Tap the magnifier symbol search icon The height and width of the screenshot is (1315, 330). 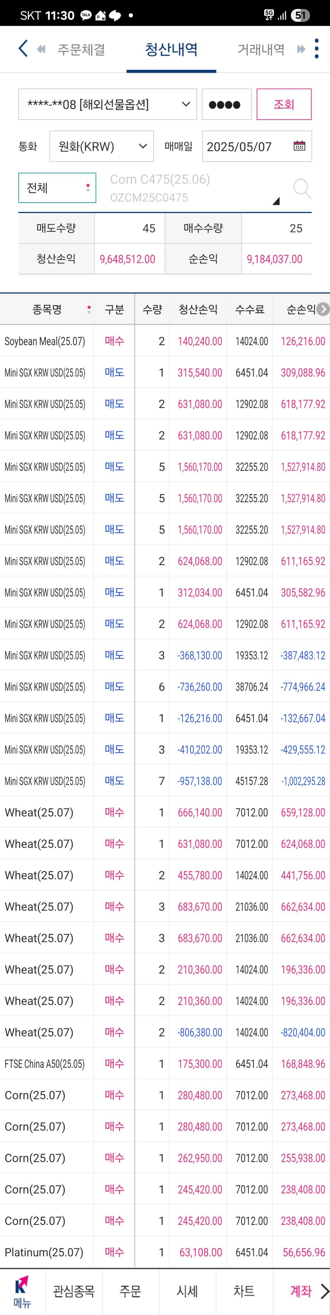(x=302, y=189)
